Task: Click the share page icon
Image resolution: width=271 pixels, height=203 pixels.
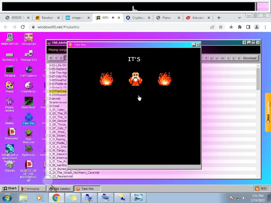Action: click(212, 27)
